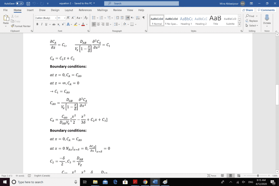This screenshot has width=279, height=186.
Task: Sort the selected text
Action: (x=138, y=18)
